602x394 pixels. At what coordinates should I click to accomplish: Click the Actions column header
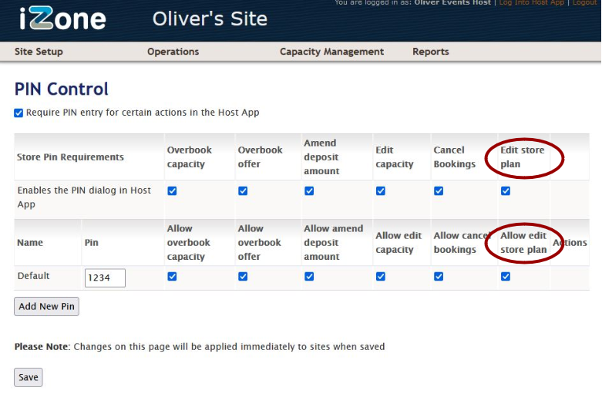[x=570, y=243]
